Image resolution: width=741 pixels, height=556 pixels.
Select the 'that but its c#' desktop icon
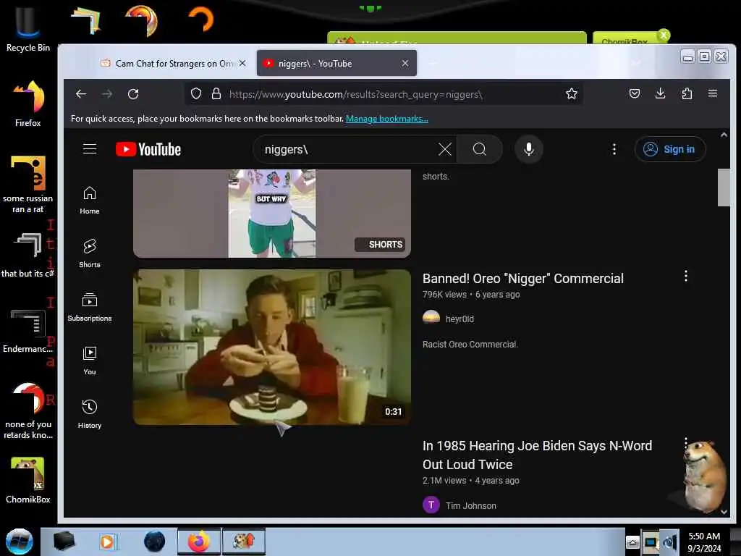[28, 254]
